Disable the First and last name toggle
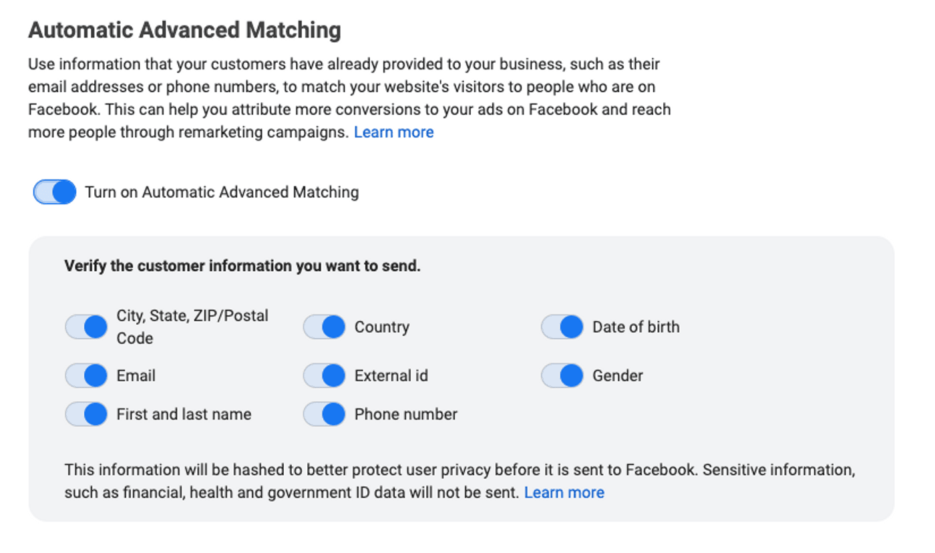This screenshot has height=553, width=935. coord(86,414)
